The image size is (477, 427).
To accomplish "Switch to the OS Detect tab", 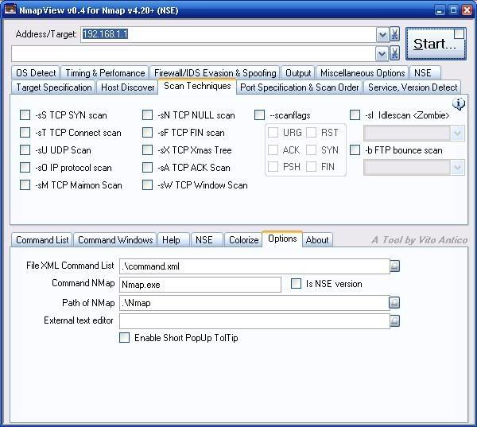I will pos(37,73).
